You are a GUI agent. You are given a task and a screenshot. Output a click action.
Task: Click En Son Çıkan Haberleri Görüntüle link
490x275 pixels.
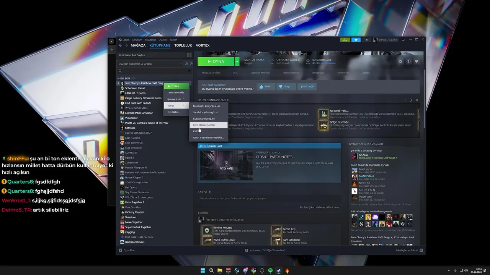click(319, 207)
